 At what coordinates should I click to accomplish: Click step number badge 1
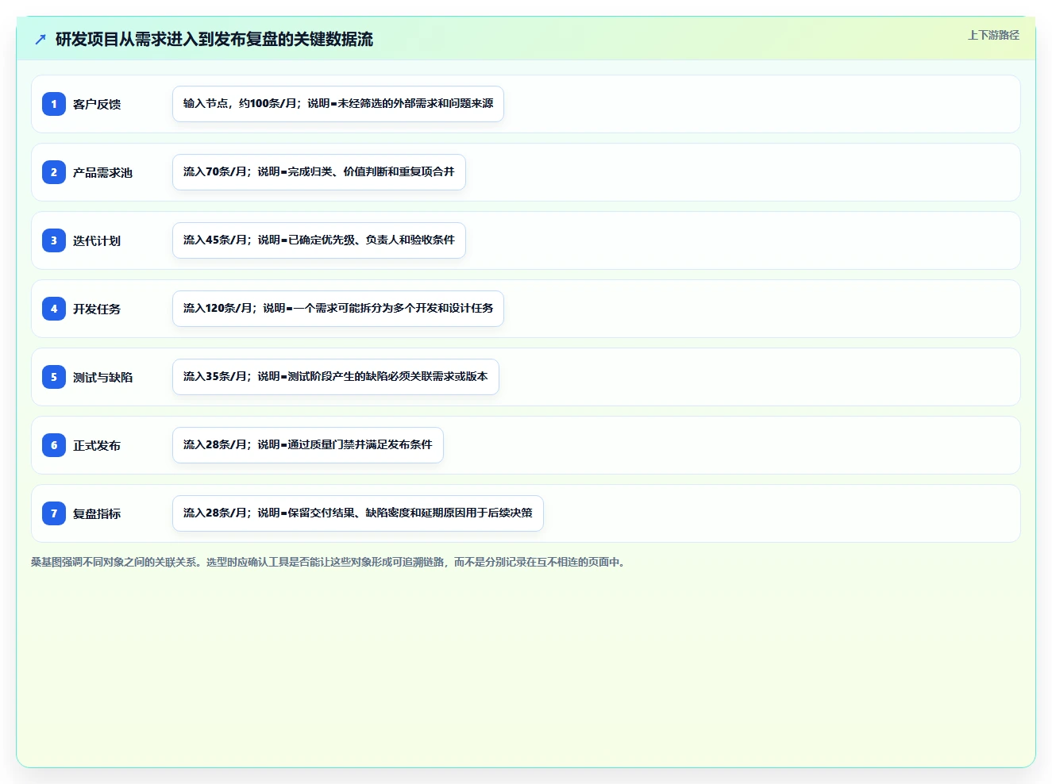click(x=54, y=104)
